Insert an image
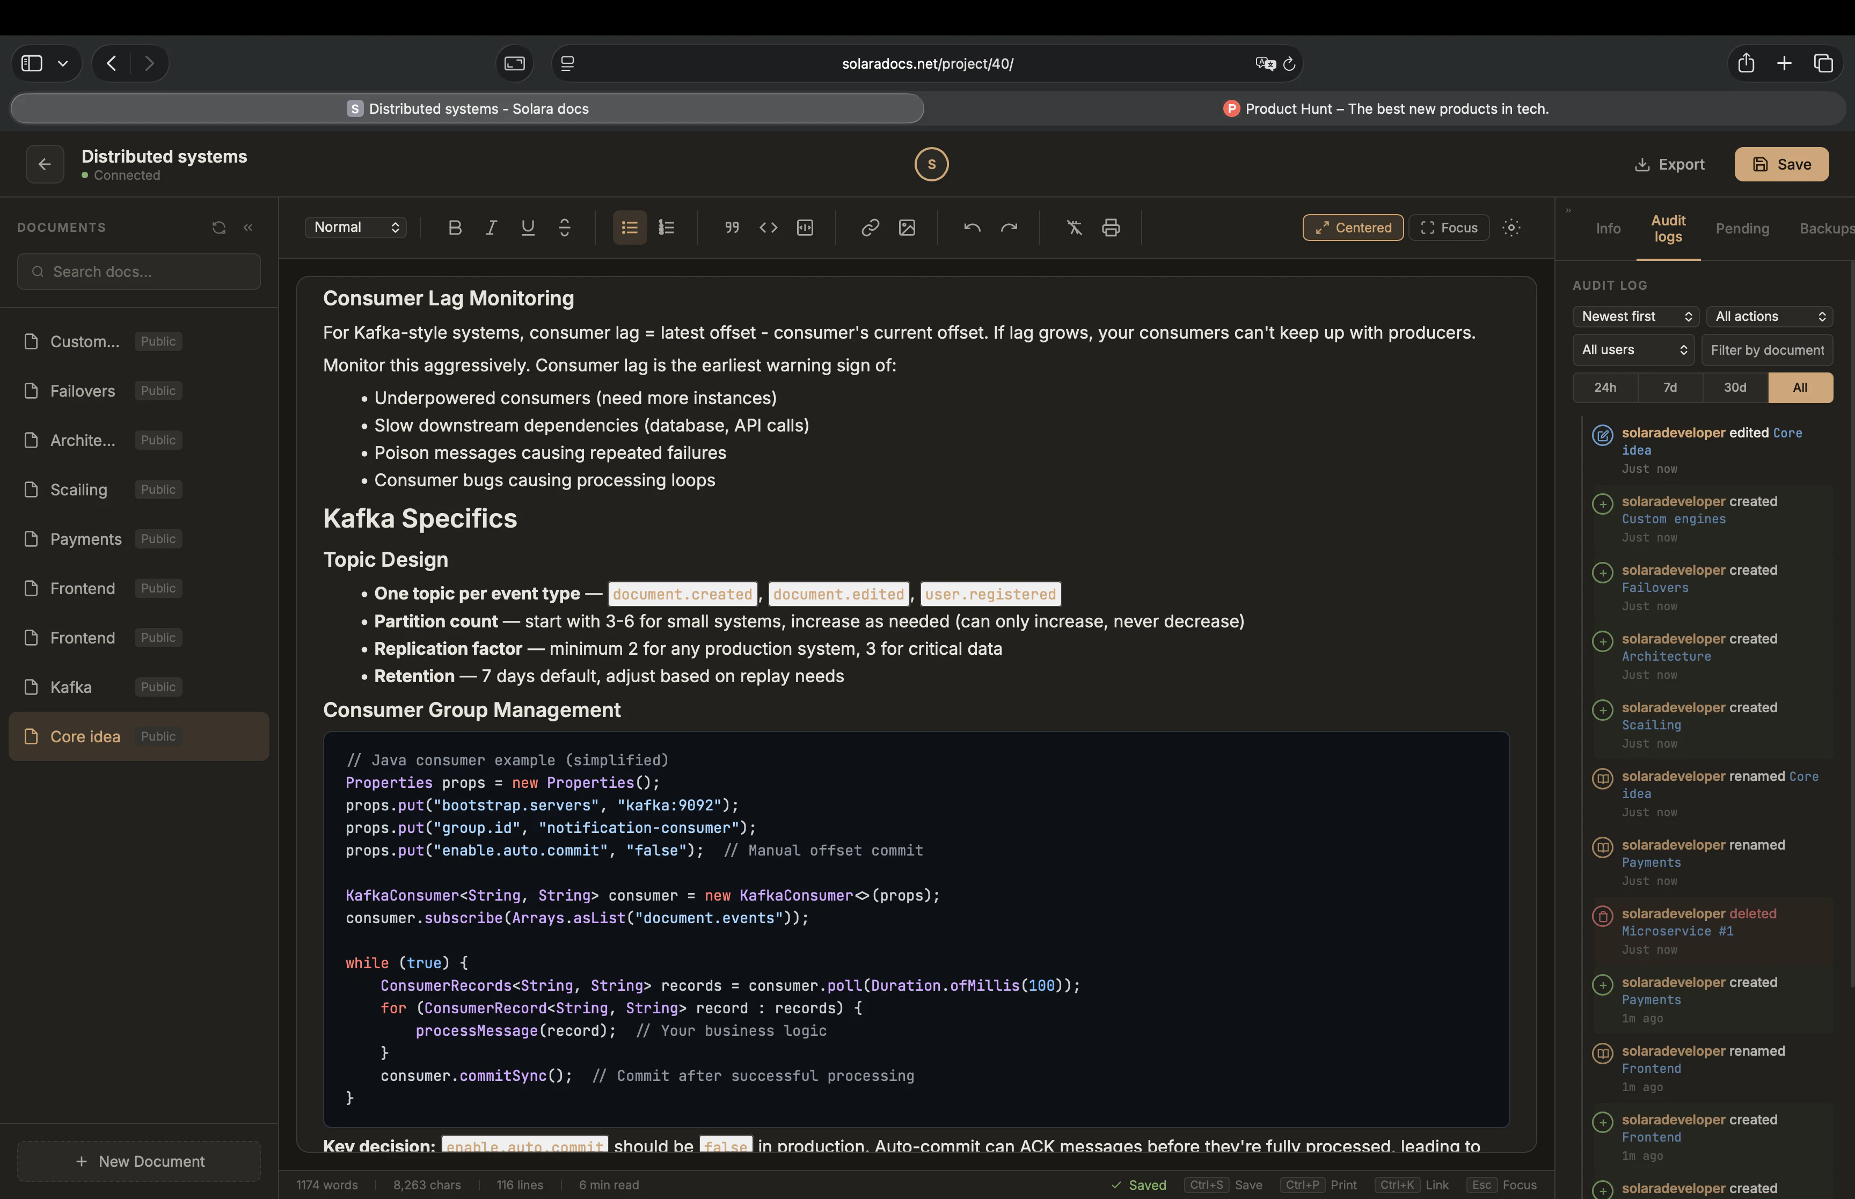Screen dimensions: 1855x1199 point(907,228)
